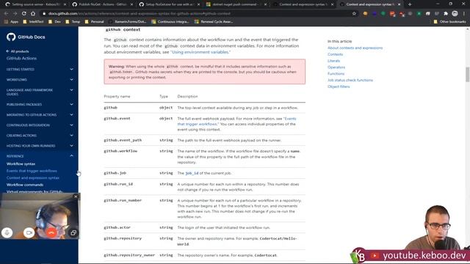Click the docs.github.com address bar
This screenshot has width=470, height=264.
point(198,13)
